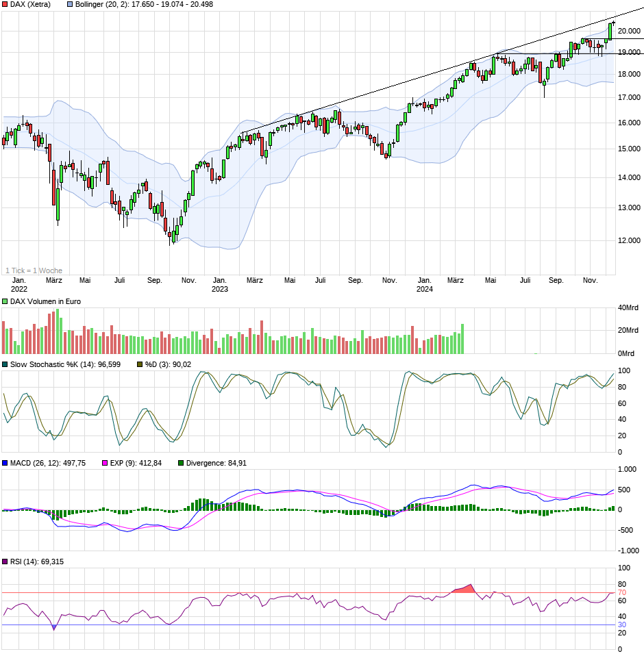Viewport: 644px width, 656px height.
Task: Click the '1 Tick = 1 Woche' label
Action: [x=36, y=270]
